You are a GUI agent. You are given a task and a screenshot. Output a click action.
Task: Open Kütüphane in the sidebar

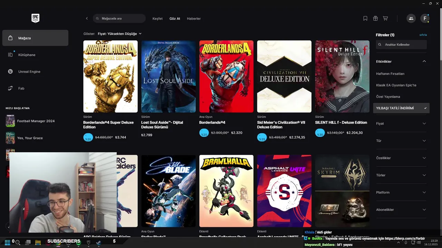[x=35, y=55]
